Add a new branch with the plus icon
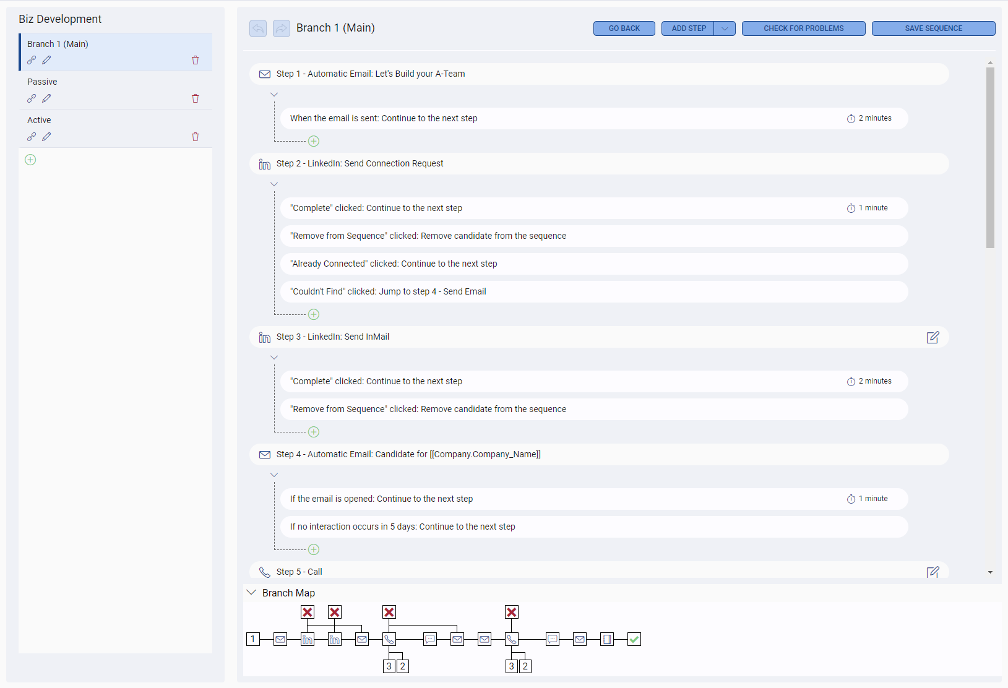Viewport: 1008px width, 688px height. [30, 160]
